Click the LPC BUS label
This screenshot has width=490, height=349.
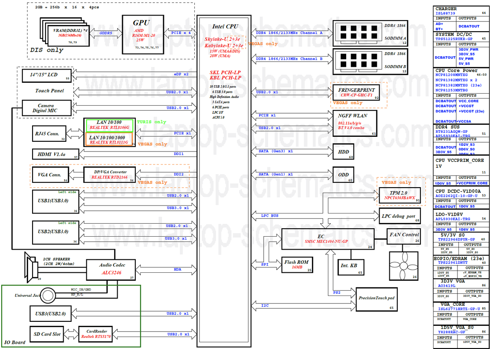tap(269, 216)
